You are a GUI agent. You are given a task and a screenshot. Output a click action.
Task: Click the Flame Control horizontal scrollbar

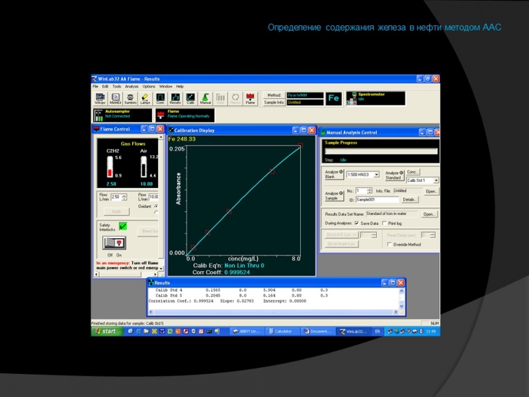pos(126,275)
